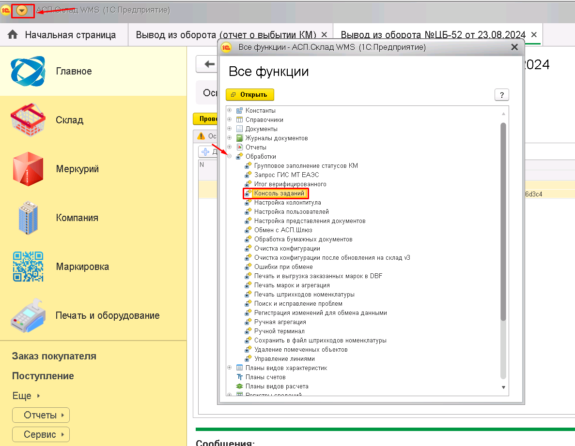Select Запрос ГИС МТ ЕАЭС item
The height and width of the screenshot is (446, 575).
pos(286,175)
